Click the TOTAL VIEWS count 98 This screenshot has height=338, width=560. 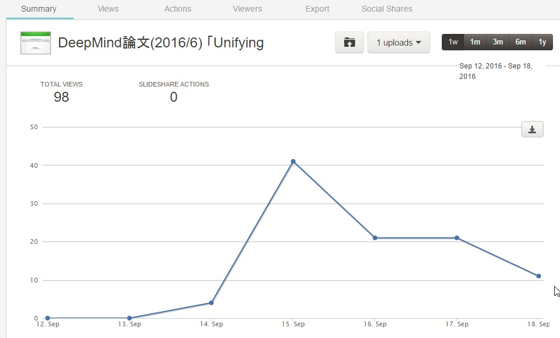tap(61, 97)
